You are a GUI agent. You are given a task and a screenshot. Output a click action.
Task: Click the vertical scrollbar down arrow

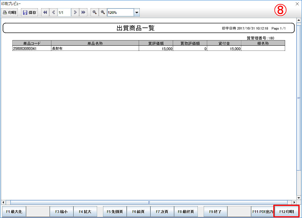pos(299,197)
